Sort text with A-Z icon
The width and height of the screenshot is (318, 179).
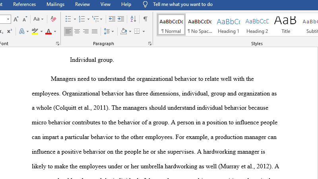pyautogui.click(x=133, y=19)
